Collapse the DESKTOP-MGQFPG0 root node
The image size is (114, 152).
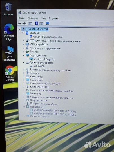tap(19, 29)
